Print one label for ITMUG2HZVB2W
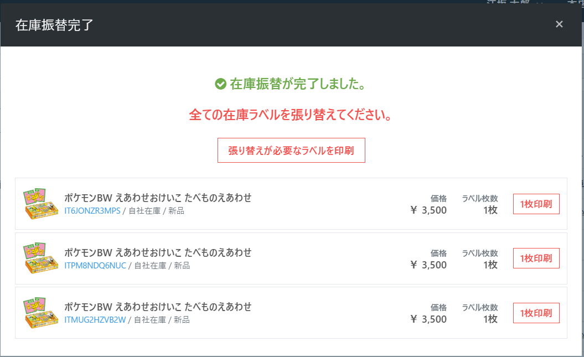584x357 pixels. [x=536, y=313]
